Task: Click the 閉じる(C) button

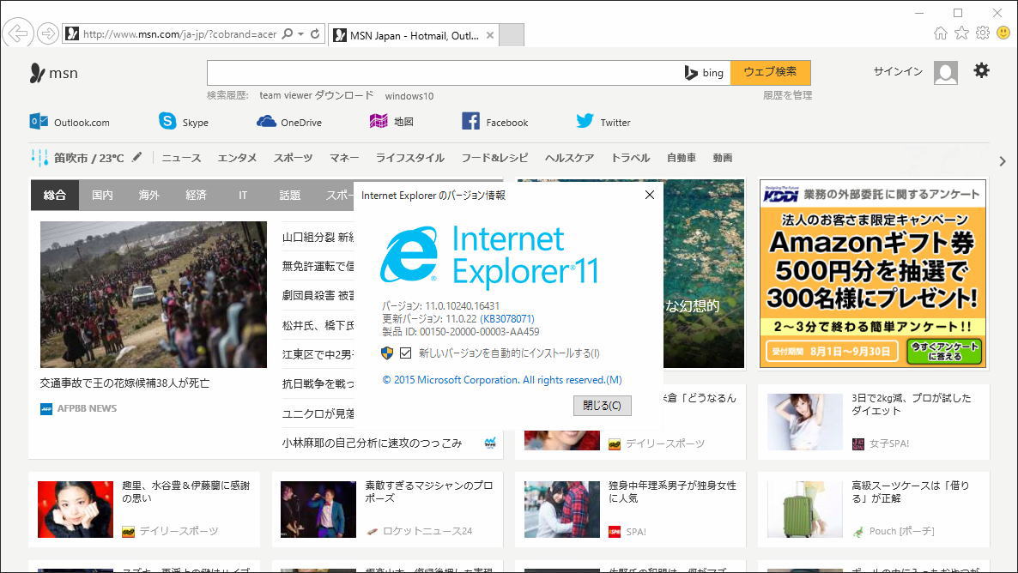Action: [602, 405]
